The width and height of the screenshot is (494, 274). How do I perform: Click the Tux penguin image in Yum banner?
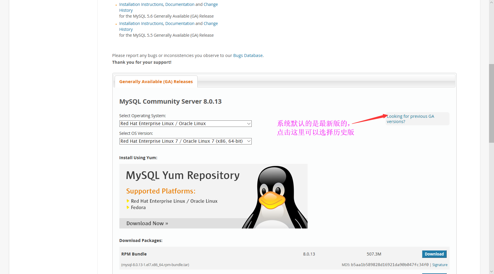(x=275, y=197)
